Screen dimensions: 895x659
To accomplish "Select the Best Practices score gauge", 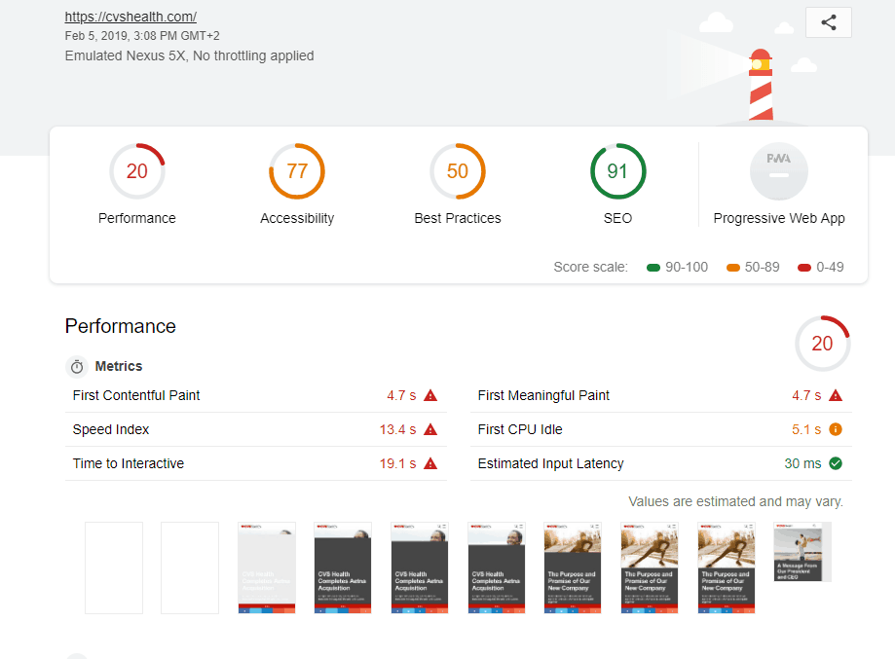I will (458, 171).
